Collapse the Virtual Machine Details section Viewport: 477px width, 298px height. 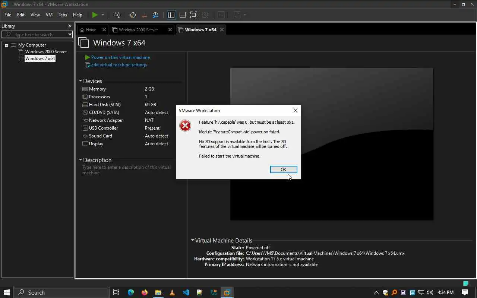tap(193, 240)
